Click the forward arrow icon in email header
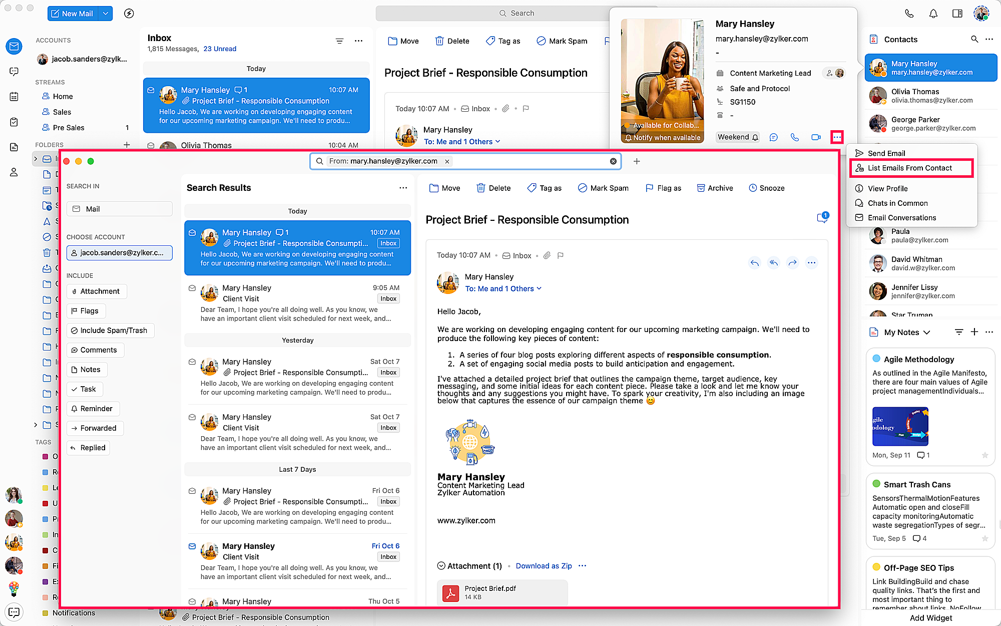Screen dimensions: 1001x626 [x=792, y=263]
